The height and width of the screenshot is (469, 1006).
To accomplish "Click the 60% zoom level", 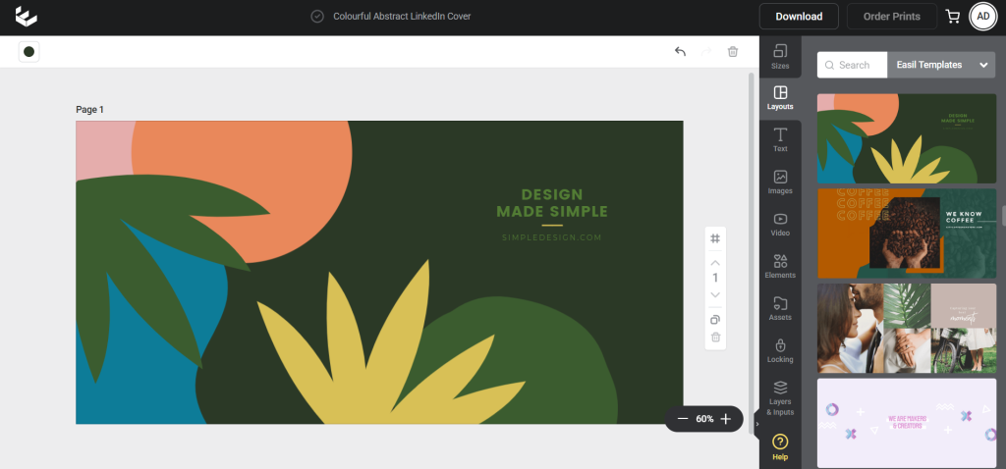I will click(x=704, y=419).
